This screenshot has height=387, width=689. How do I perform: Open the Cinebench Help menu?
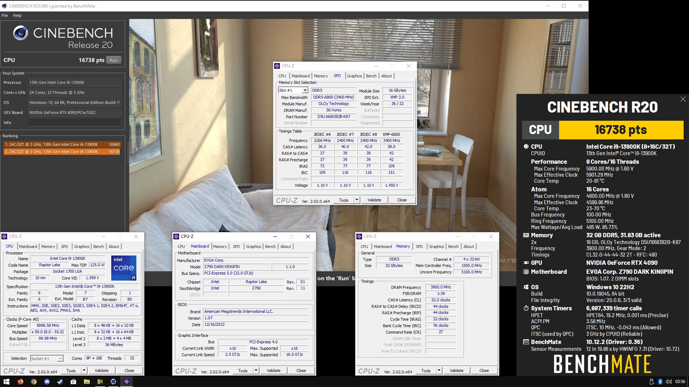coord(17,15)
